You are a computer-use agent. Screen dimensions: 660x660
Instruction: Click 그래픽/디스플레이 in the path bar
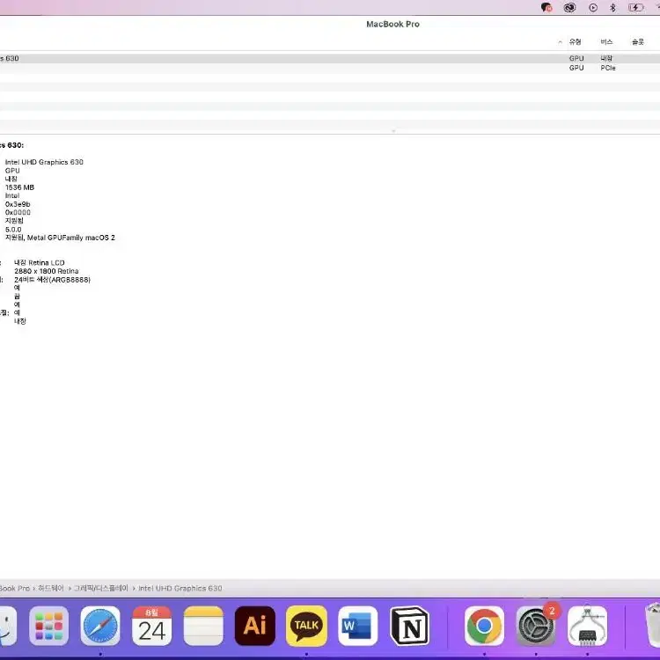coord(101,588)
